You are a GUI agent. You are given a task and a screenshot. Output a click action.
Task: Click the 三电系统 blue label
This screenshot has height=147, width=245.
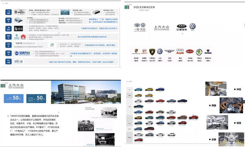(9, 12)
